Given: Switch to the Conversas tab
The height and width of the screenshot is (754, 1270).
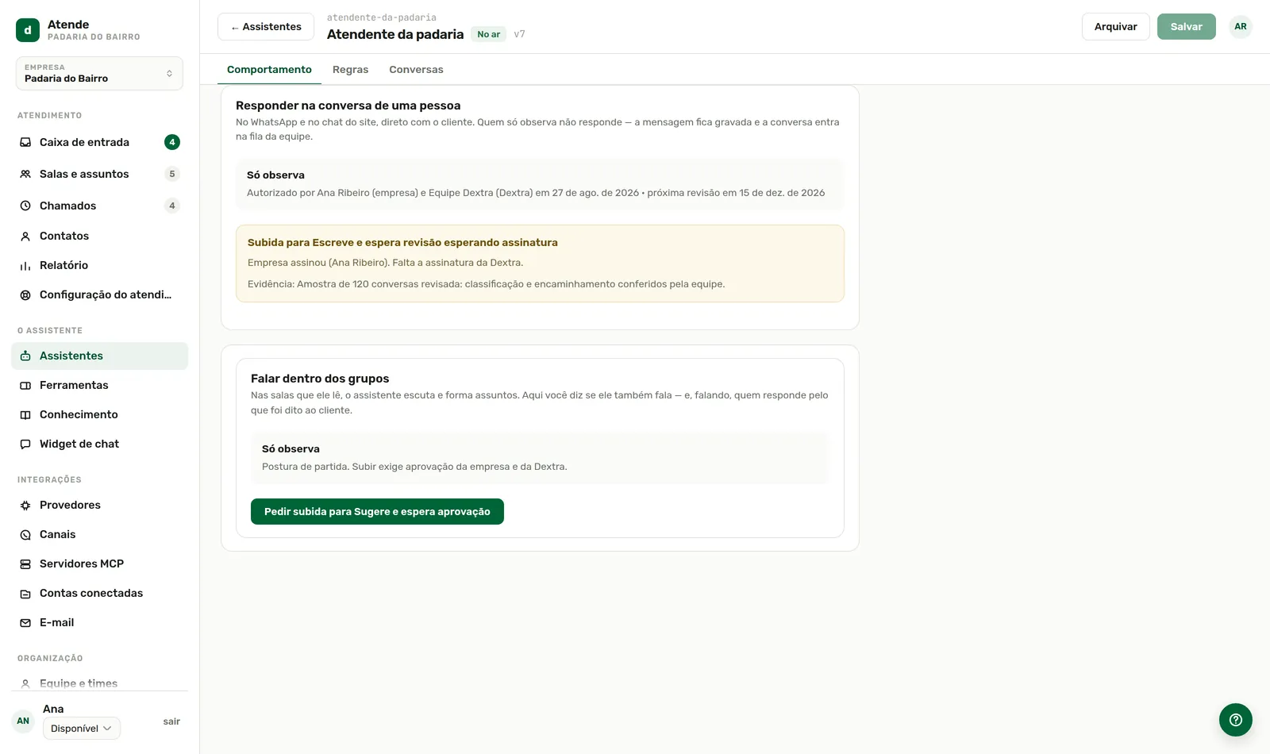Looking at the screenshot, I should (416, 69).
